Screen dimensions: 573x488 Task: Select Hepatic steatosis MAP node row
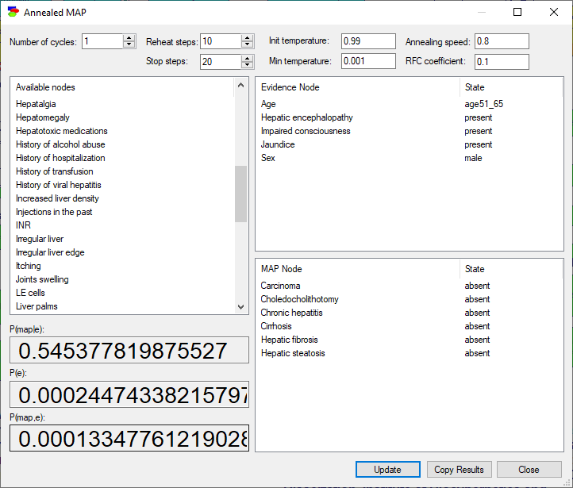pyautogui.click(x=410, y=354)
